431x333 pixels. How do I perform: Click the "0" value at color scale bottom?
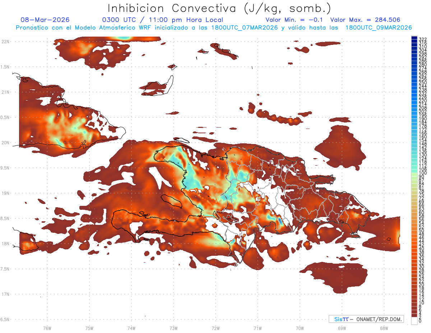tap(420, 320)
